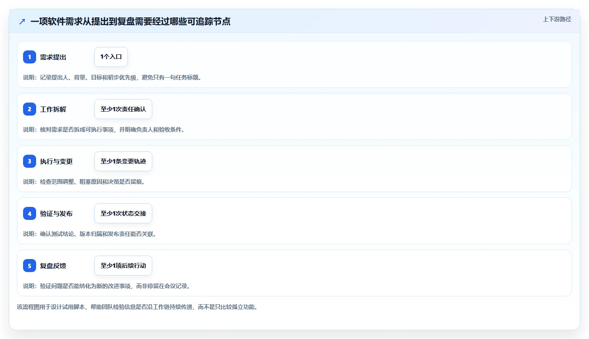Click description about 记录提出人、背景、目标
This screenshot has width=589, height=339.
(x=112, y=77)
